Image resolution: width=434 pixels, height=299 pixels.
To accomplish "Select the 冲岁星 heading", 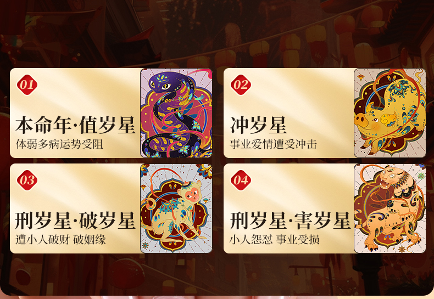I will [258, 125].
